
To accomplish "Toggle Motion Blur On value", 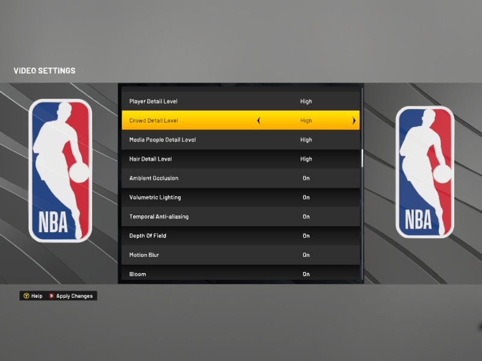I will tap(306, 255).
